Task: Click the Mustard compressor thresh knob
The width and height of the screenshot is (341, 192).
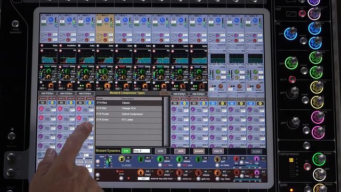Action: pos(141,159)
